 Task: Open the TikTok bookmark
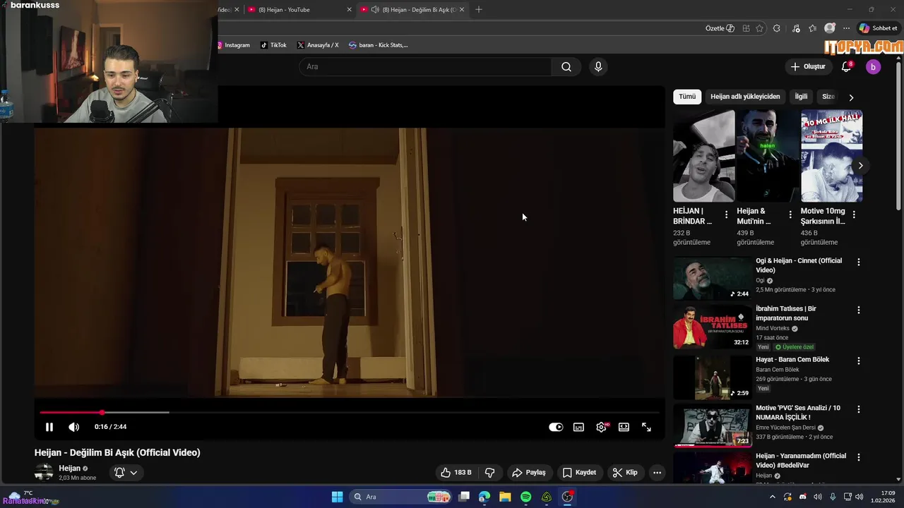(x=273, y=45)
